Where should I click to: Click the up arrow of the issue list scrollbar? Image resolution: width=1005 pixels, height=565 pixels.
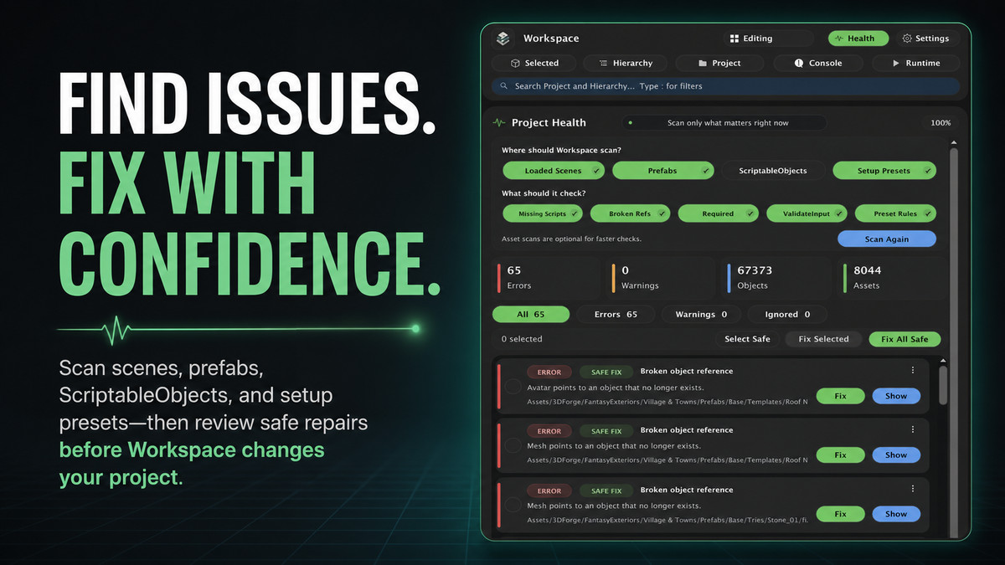coord(943,362)
